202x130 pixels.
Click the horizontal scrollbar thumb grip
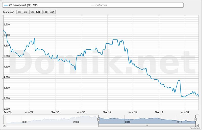(x=147, y=125)
